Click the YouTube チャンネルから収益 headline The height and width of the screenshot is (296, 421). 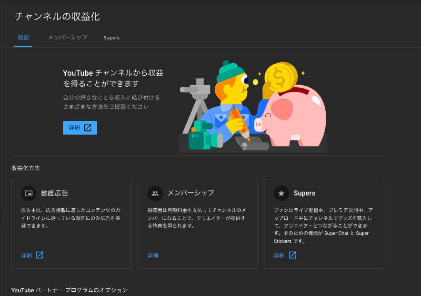pos(113,78)
